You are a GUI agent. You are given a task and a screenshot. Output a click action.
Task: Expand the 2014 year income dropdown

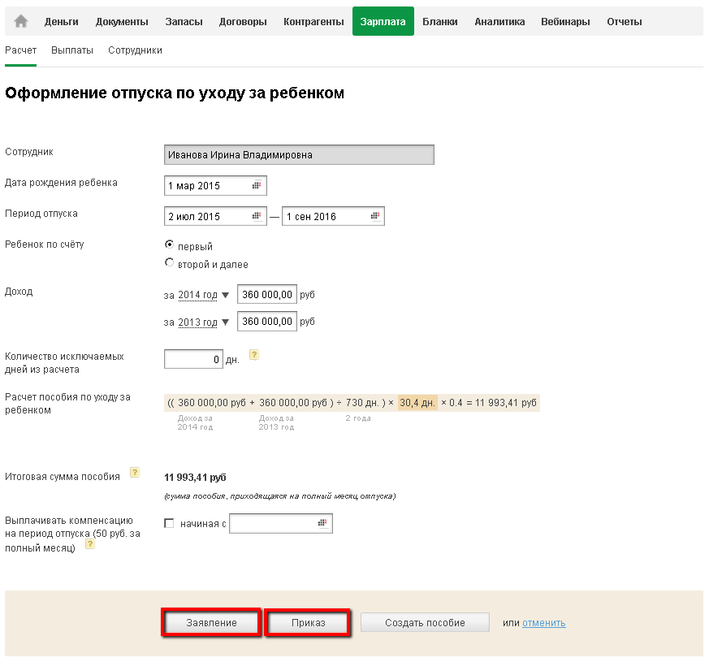tap(225, 295)
